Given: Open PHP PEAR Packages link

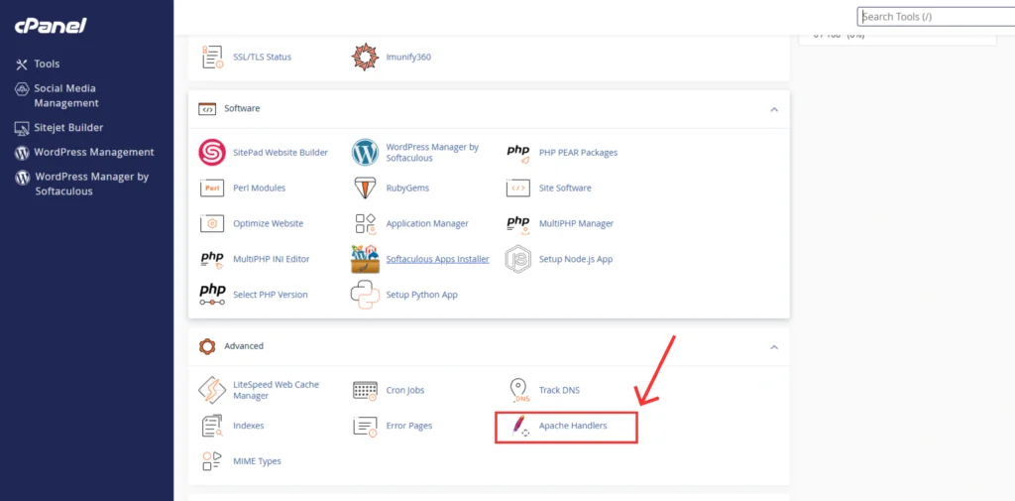Looking at the screenshot, I should click(578, 153).
